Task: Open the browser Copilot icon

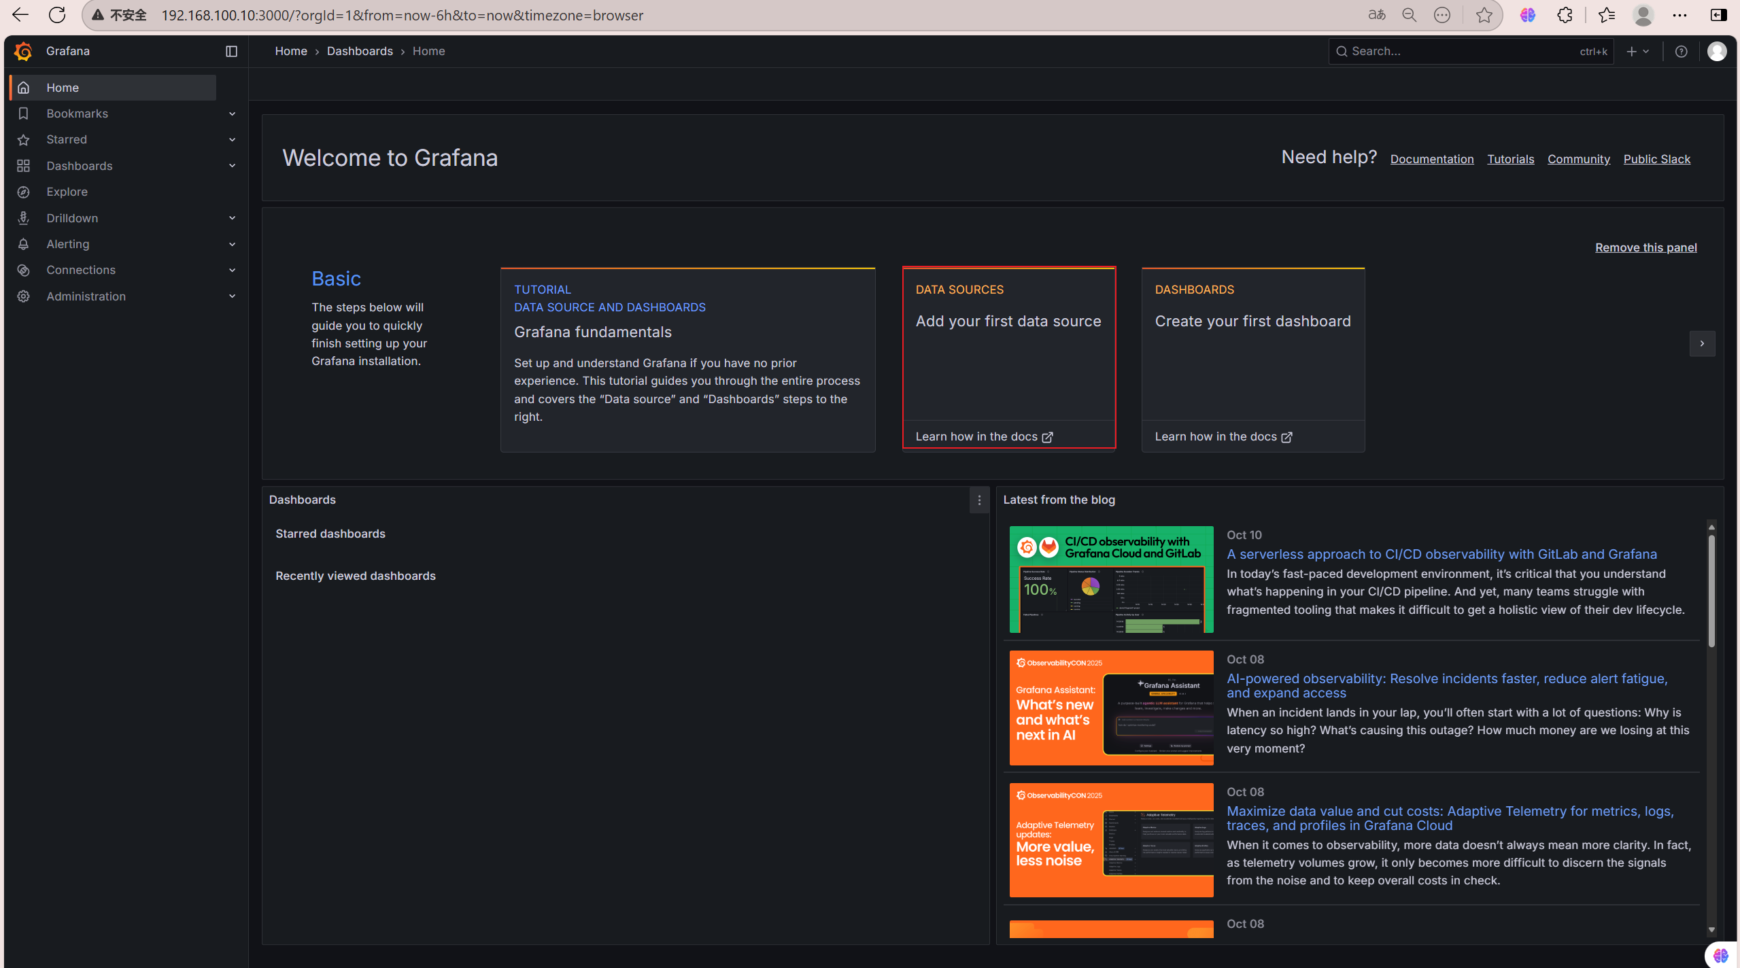Action: 1528,15
